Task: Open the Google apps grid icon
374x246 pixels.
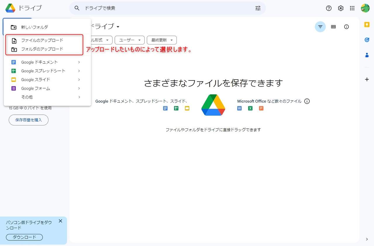Action: pos(352,8)
